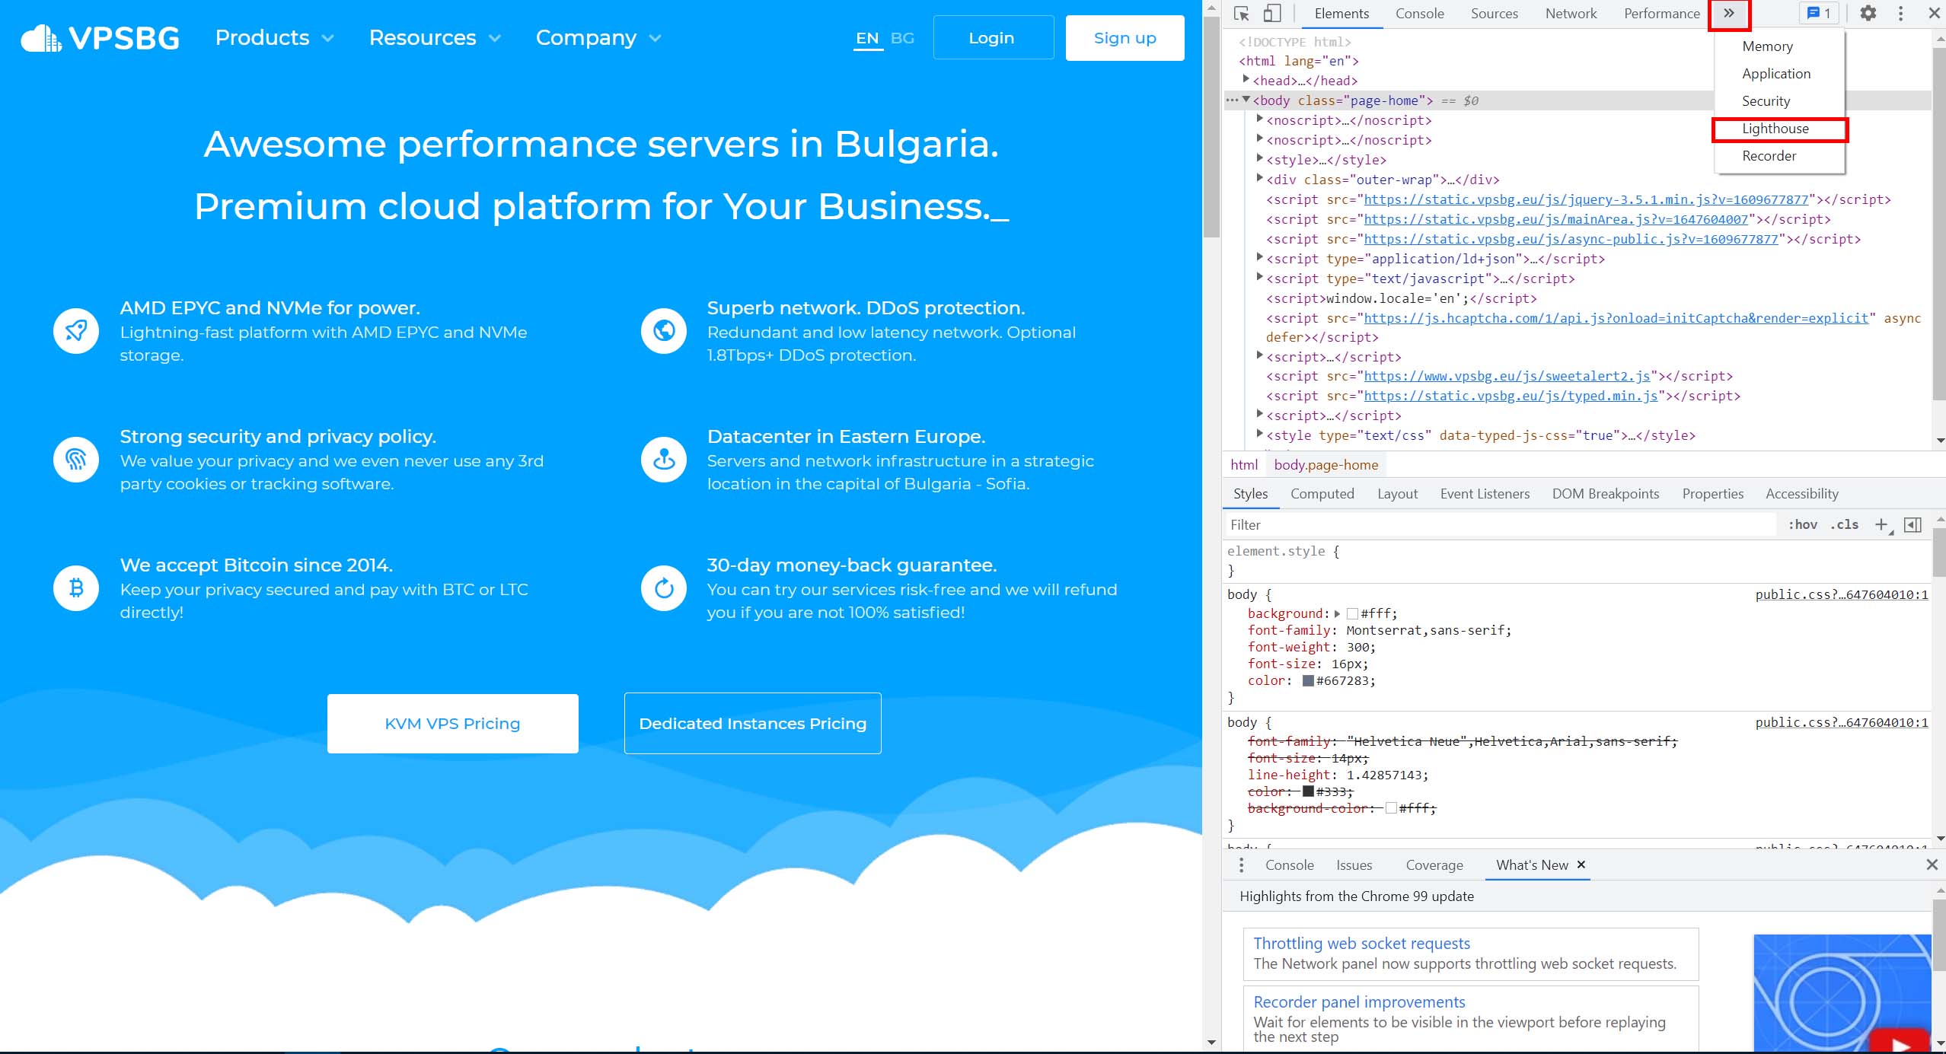The image size is (1946, 1054).
Task: Open the issues counter badge
Action: pyautogui.click(x=1819, y=14)
